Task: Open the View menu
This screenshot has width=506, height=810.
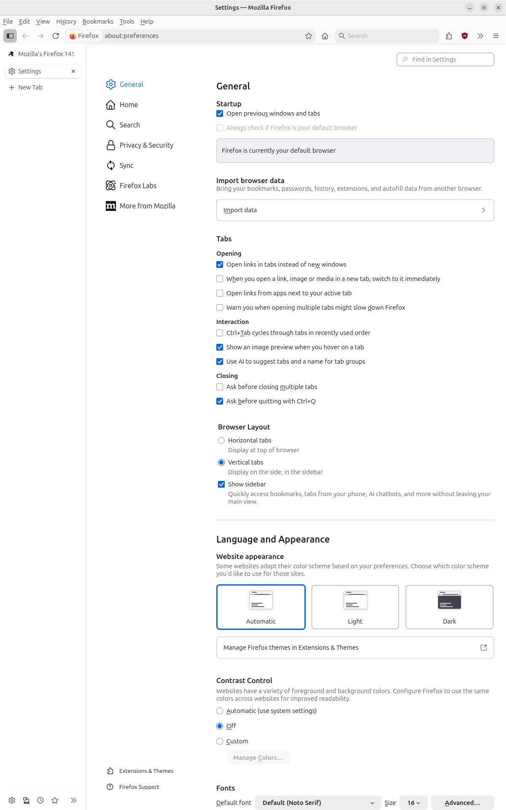Action: point(43,22)
